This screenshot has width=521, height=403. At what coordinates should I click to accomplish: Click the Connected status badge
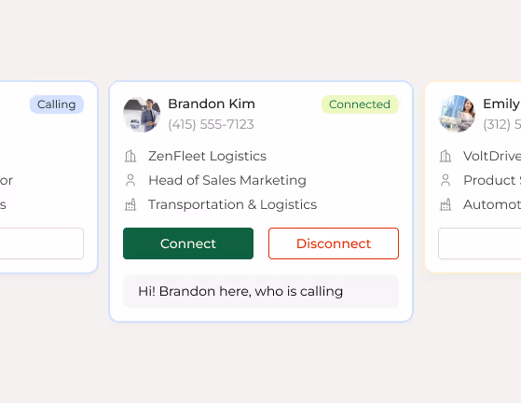(x=360, y=104)
